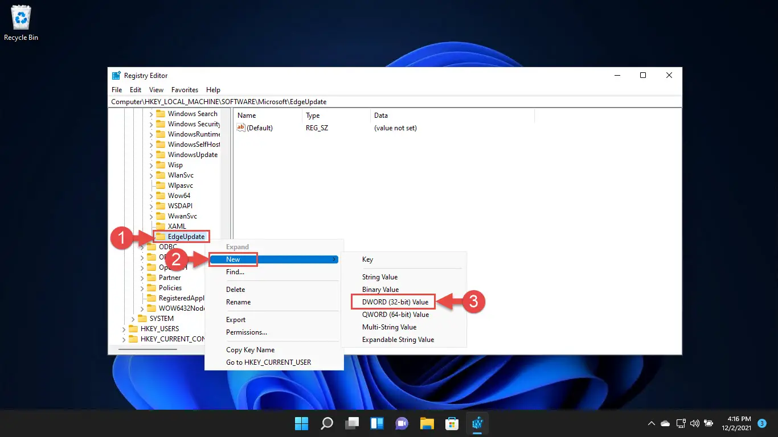Screen dimensions: 778x437
Task: Expand the Wisp key
Action: point(151,165)
